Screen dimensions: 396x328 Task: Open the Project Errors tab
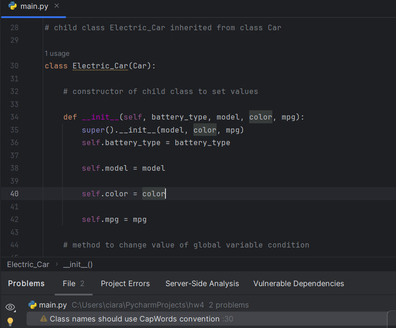coord(125,283)
